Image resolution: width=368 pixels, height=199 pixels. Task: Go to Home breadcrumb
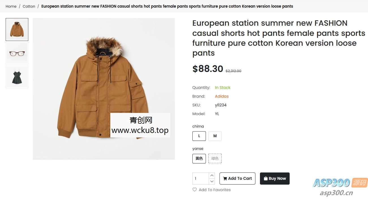pyautogui.click(x=11, y=6)
